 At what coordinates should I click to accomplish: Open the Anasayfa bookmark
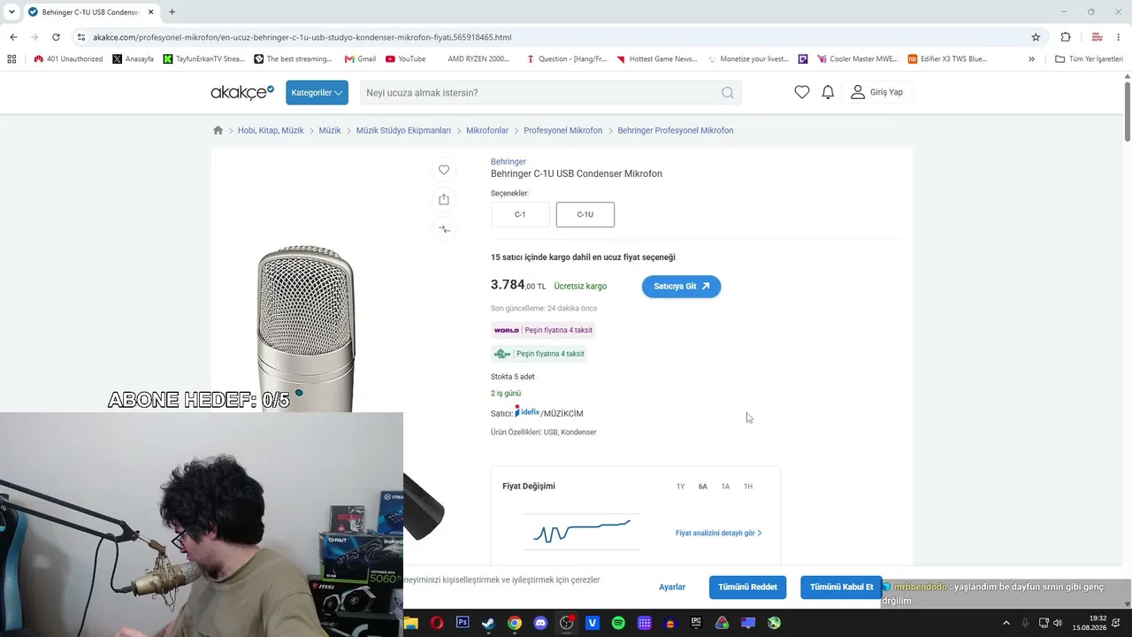133,59
